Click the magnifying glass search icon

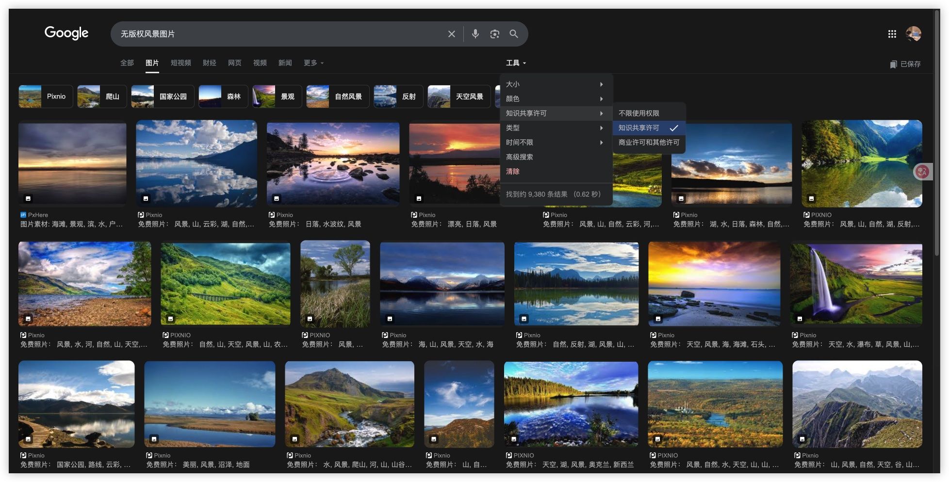click(513, 34)
